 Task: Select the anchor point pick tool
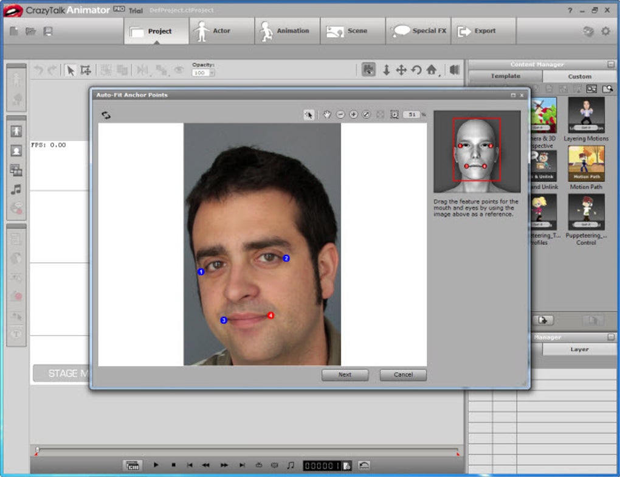click(309, 114)
